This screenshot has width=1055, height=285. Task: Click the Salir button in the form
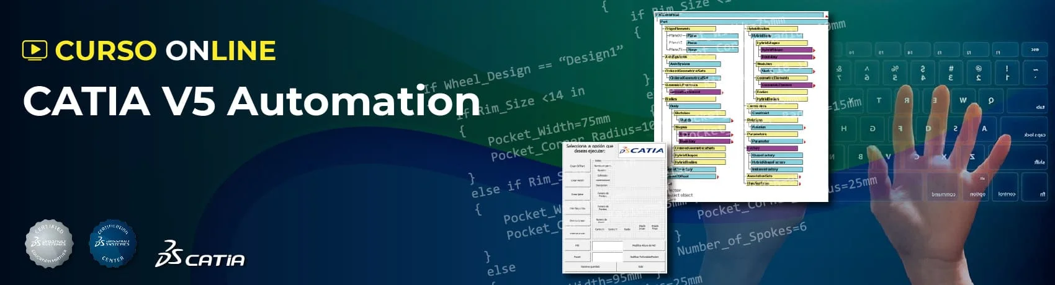pos(640,266)
